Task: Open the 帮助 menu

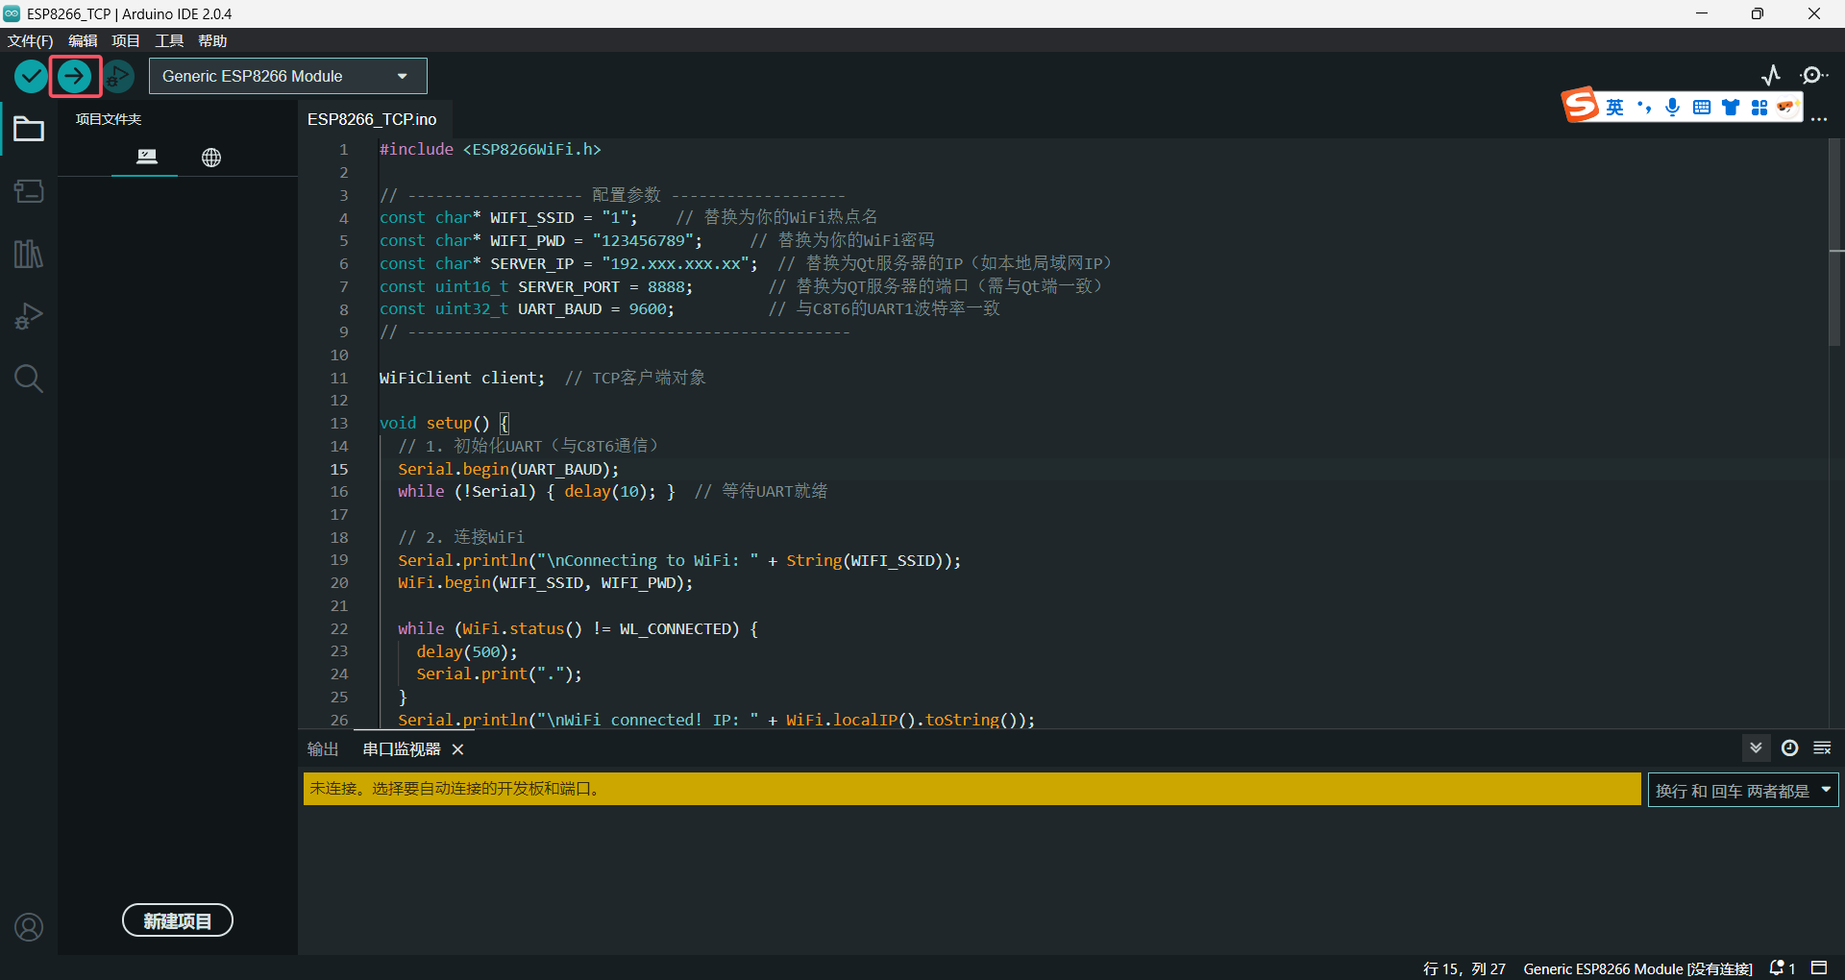Action: tap(212, 40)
